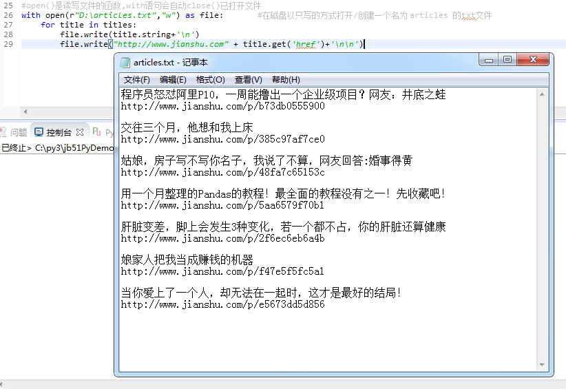Click line number 28 in the editor gutter
Viewport: 566px width, 389px height.
click(8, 34)
